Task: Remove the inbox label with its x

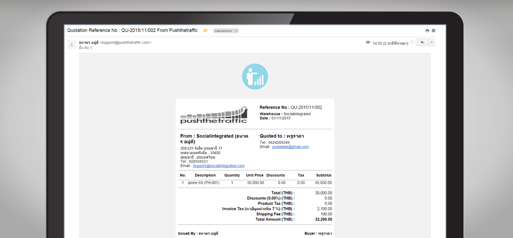Action: (236, 31)
